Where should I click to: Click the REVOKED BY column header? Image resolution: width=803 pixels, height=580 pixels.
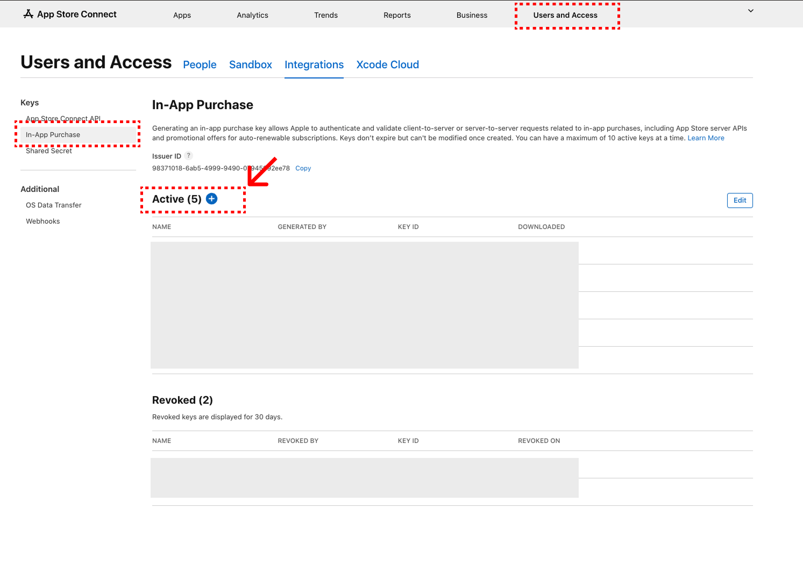click(x=298, y=441)
